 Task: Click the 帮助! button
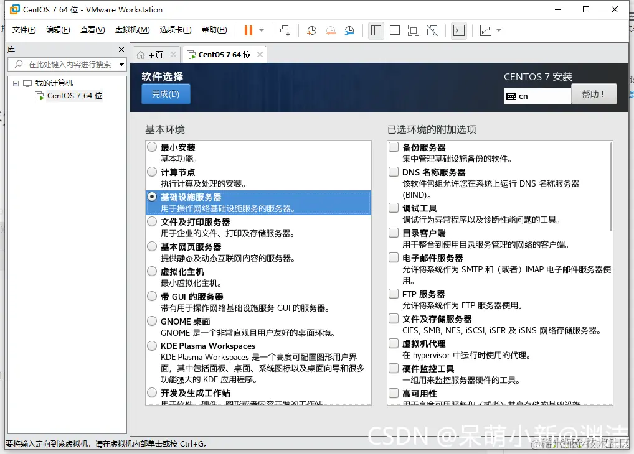tap(594, 94)
